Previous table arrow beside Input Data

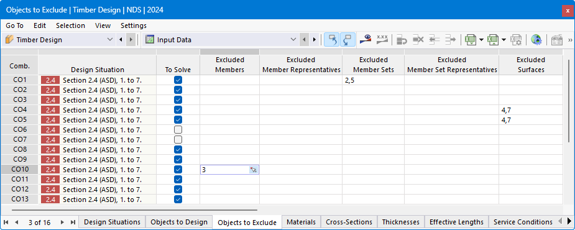point(304,40)
